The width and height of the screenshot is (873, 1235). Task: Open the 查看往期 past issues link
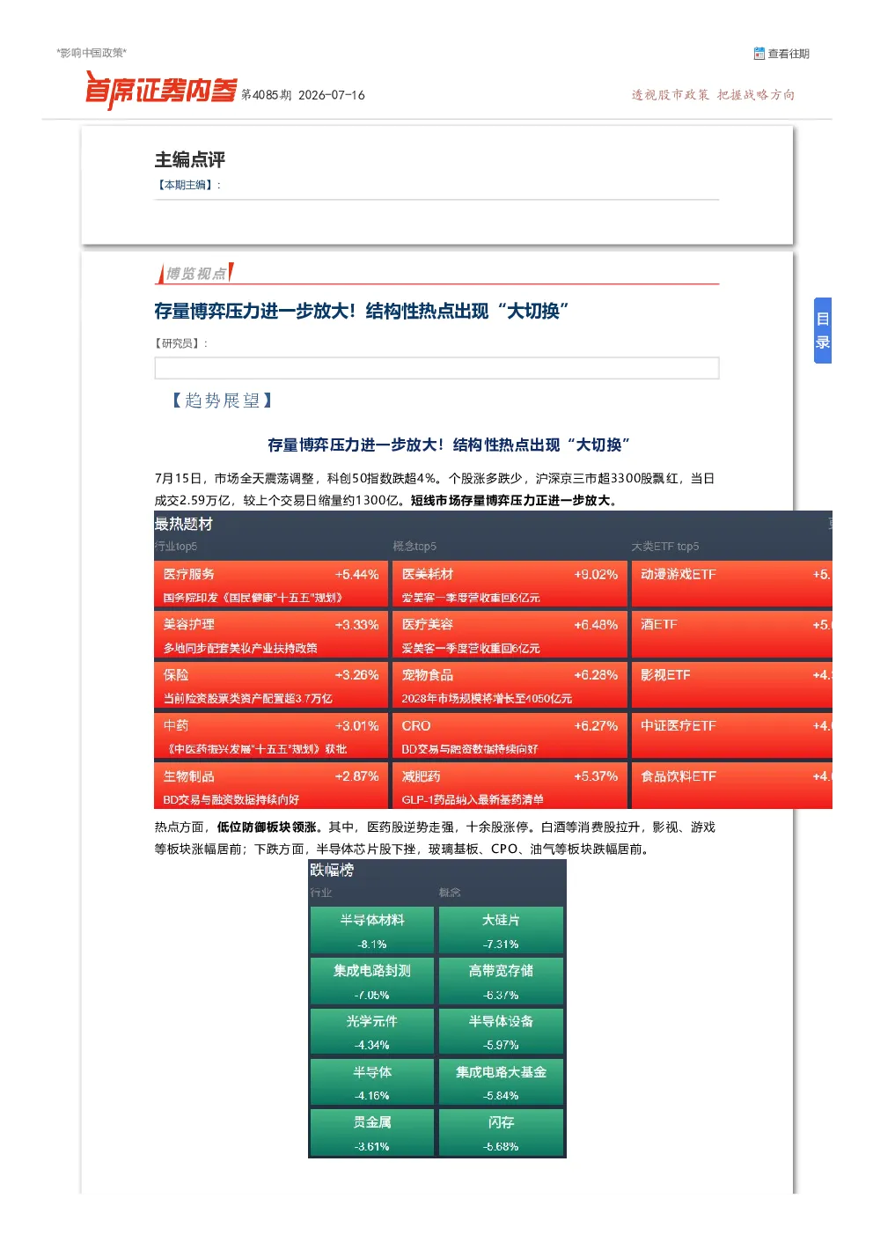(x=789, y=54)
